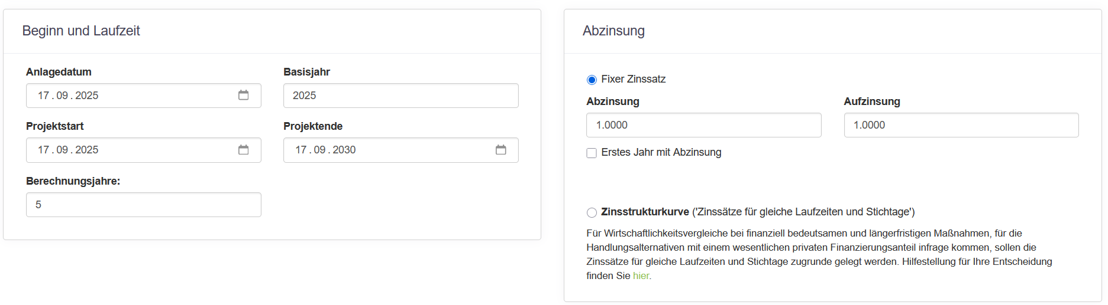
Task: Click the 'Beginn und Laufzeit' panel heading
Action: (81, 31)
